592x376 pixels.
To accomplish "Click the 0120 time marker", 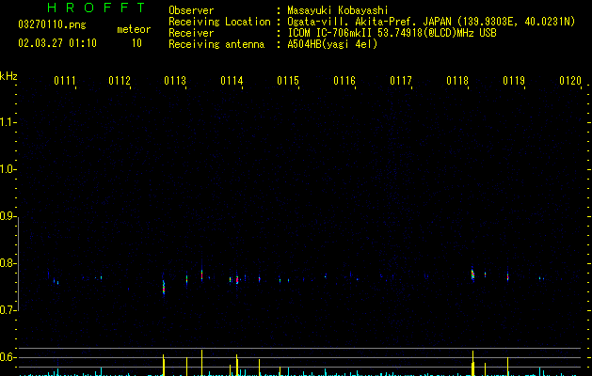I will [x=570, y=81].
